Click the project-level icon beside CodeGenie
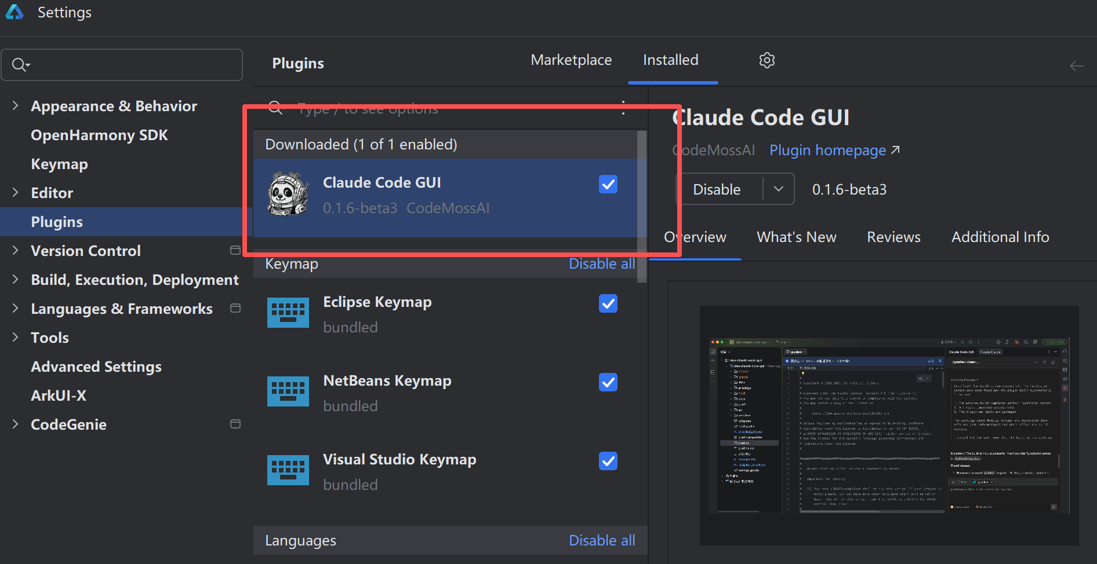 pos(235,424)
